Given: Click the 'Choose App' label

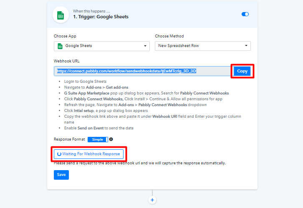Looking at the screenshot, I should point(65,36).
